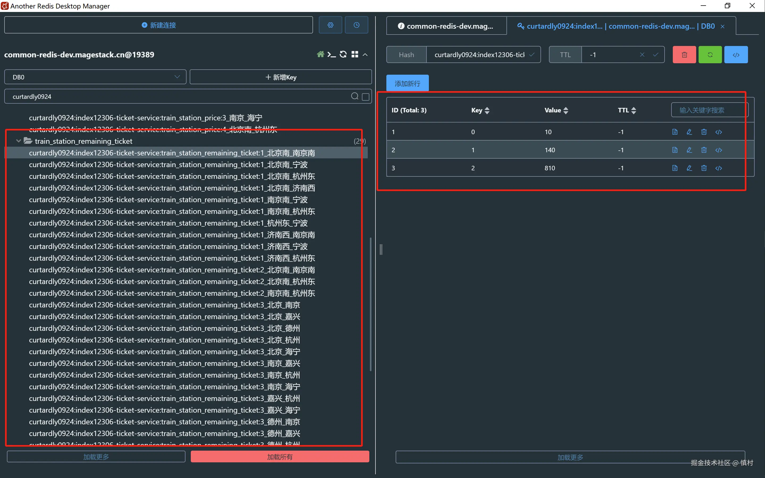The width and height of the screenshot is (765, 478).
Task: Edit the row with value 140
Action: pyautogui.click(x=689, y=150)
